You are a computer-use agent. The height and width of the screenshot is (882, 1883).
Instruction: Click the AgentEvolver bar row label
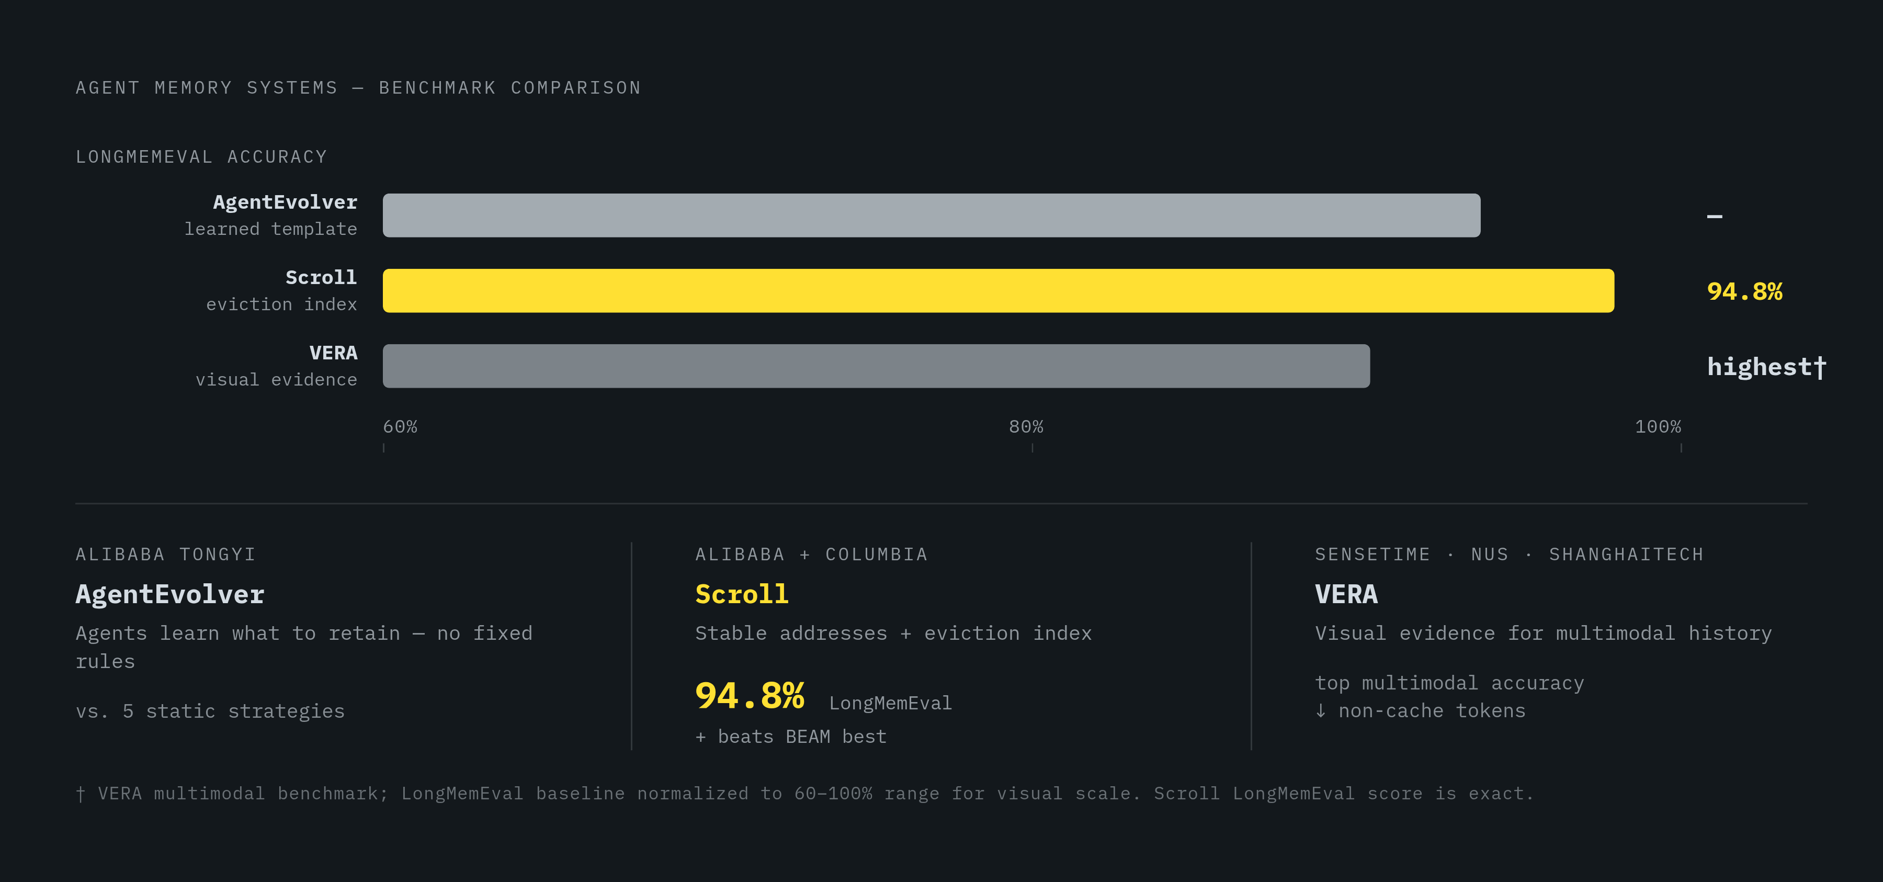(x=285, y=202)
